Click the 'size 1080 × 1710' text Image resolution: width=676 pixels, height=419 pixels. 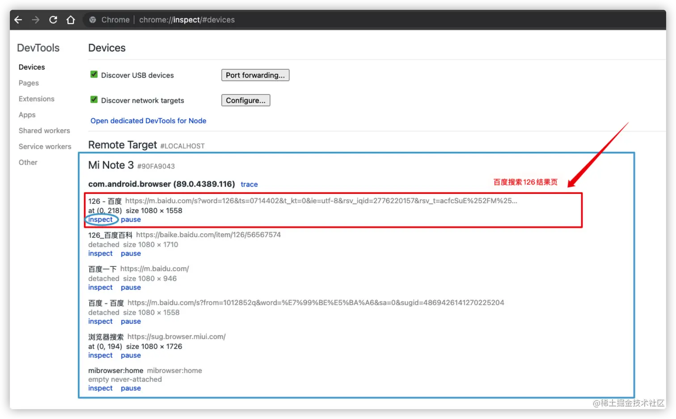click(x=151, y=244)
